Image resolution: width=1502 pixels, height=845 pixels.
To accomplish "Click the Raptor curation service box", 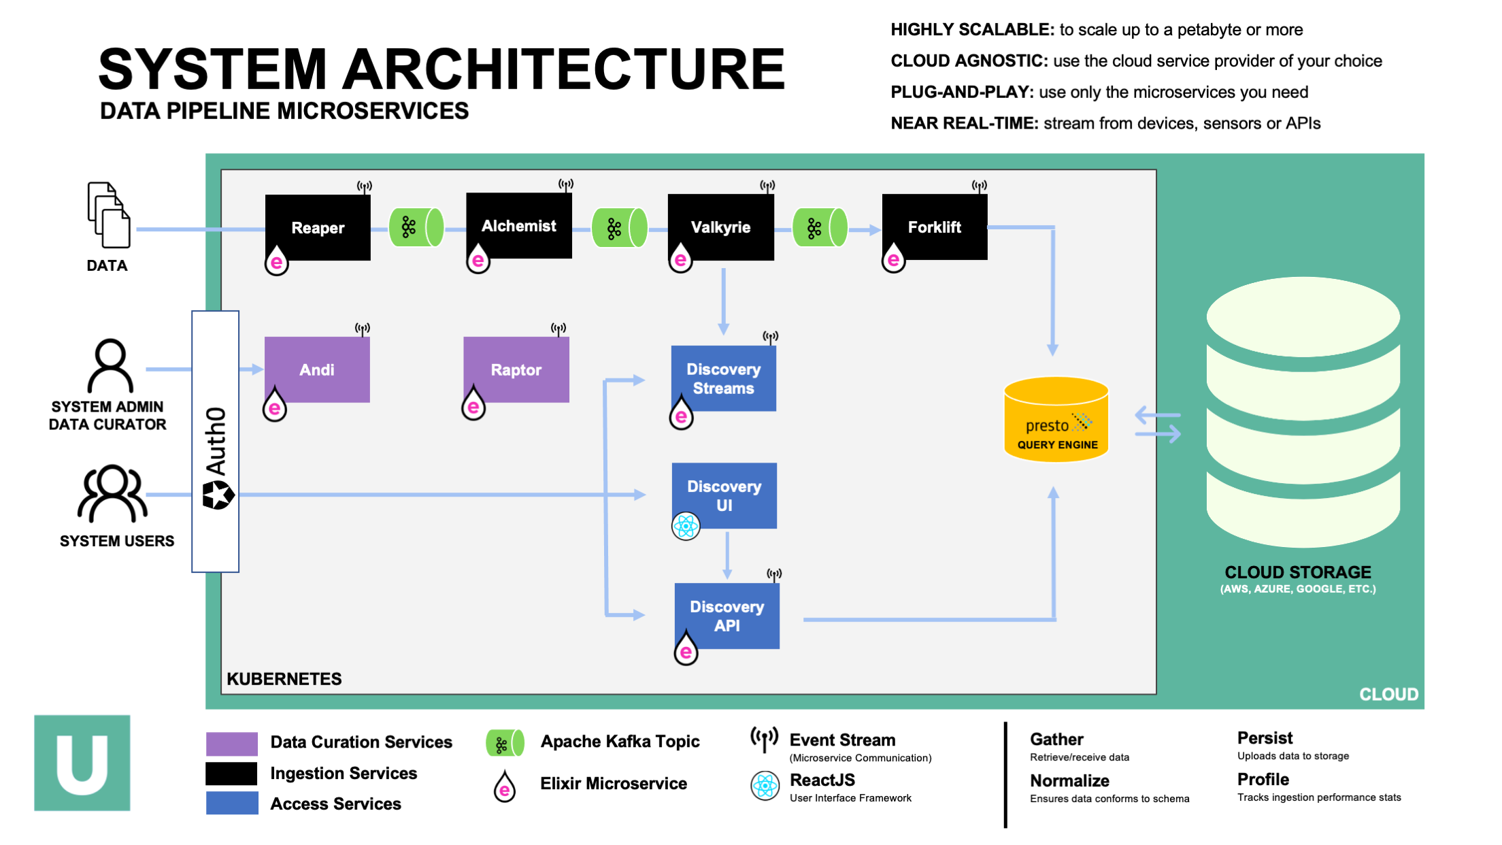I will (x=516, y=369).
